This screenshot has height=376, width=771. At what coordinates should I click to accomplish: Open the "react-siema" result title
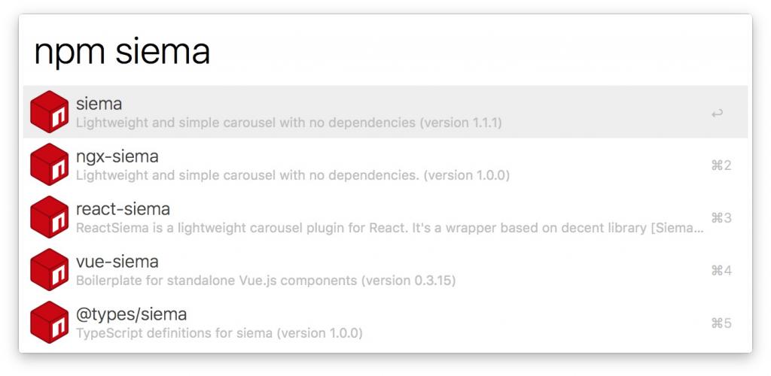123,209
